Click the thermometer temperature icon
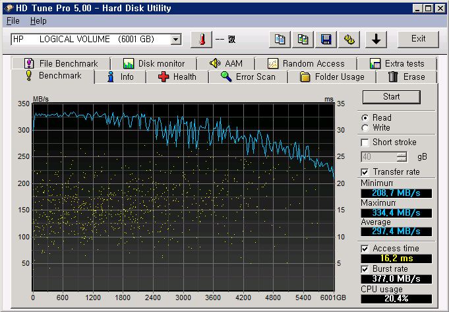The width and height of the screenshot is (449, 312). [x=202, y=40]
